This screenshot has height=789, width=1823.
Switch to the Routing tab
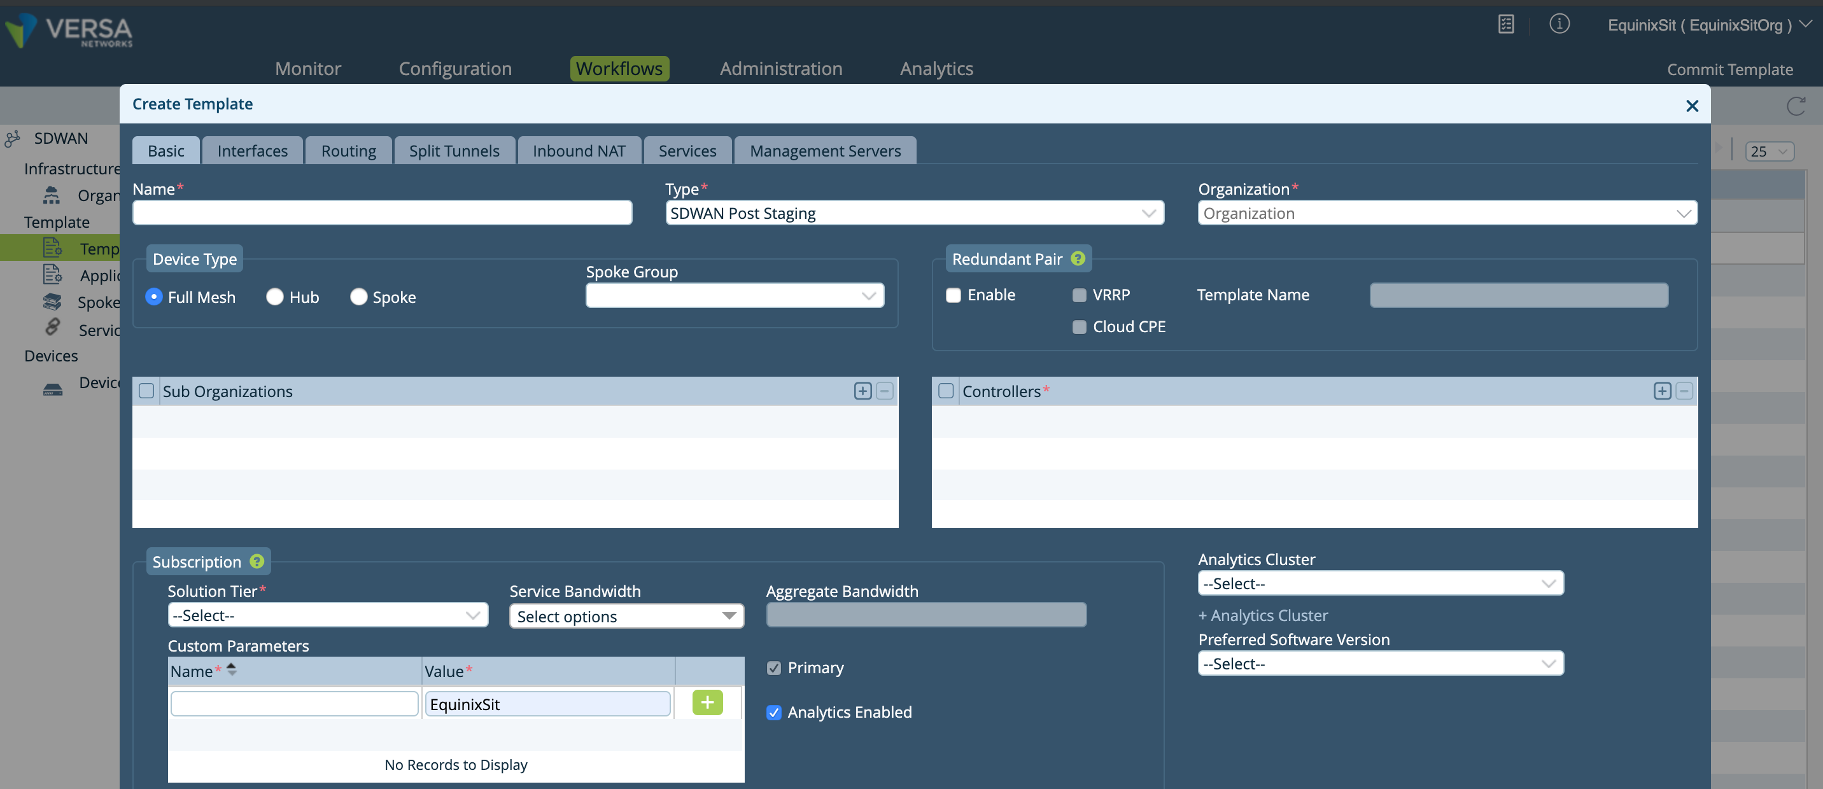tap(348, 151)
